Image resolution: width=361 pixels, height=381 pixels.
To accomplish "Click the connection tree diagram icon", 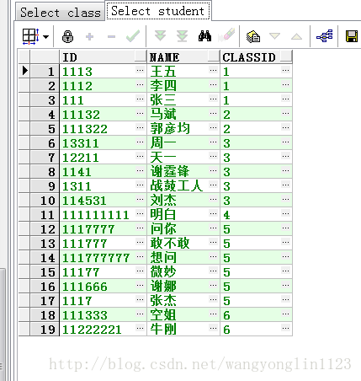I will pos(325,36).
